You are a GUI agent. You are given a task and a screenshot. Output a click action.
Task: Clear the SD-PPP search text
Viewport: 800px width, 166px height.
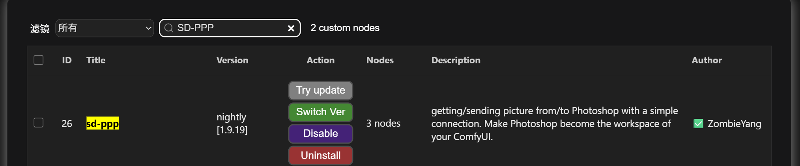pyautogui.click(x=291, y=28)
